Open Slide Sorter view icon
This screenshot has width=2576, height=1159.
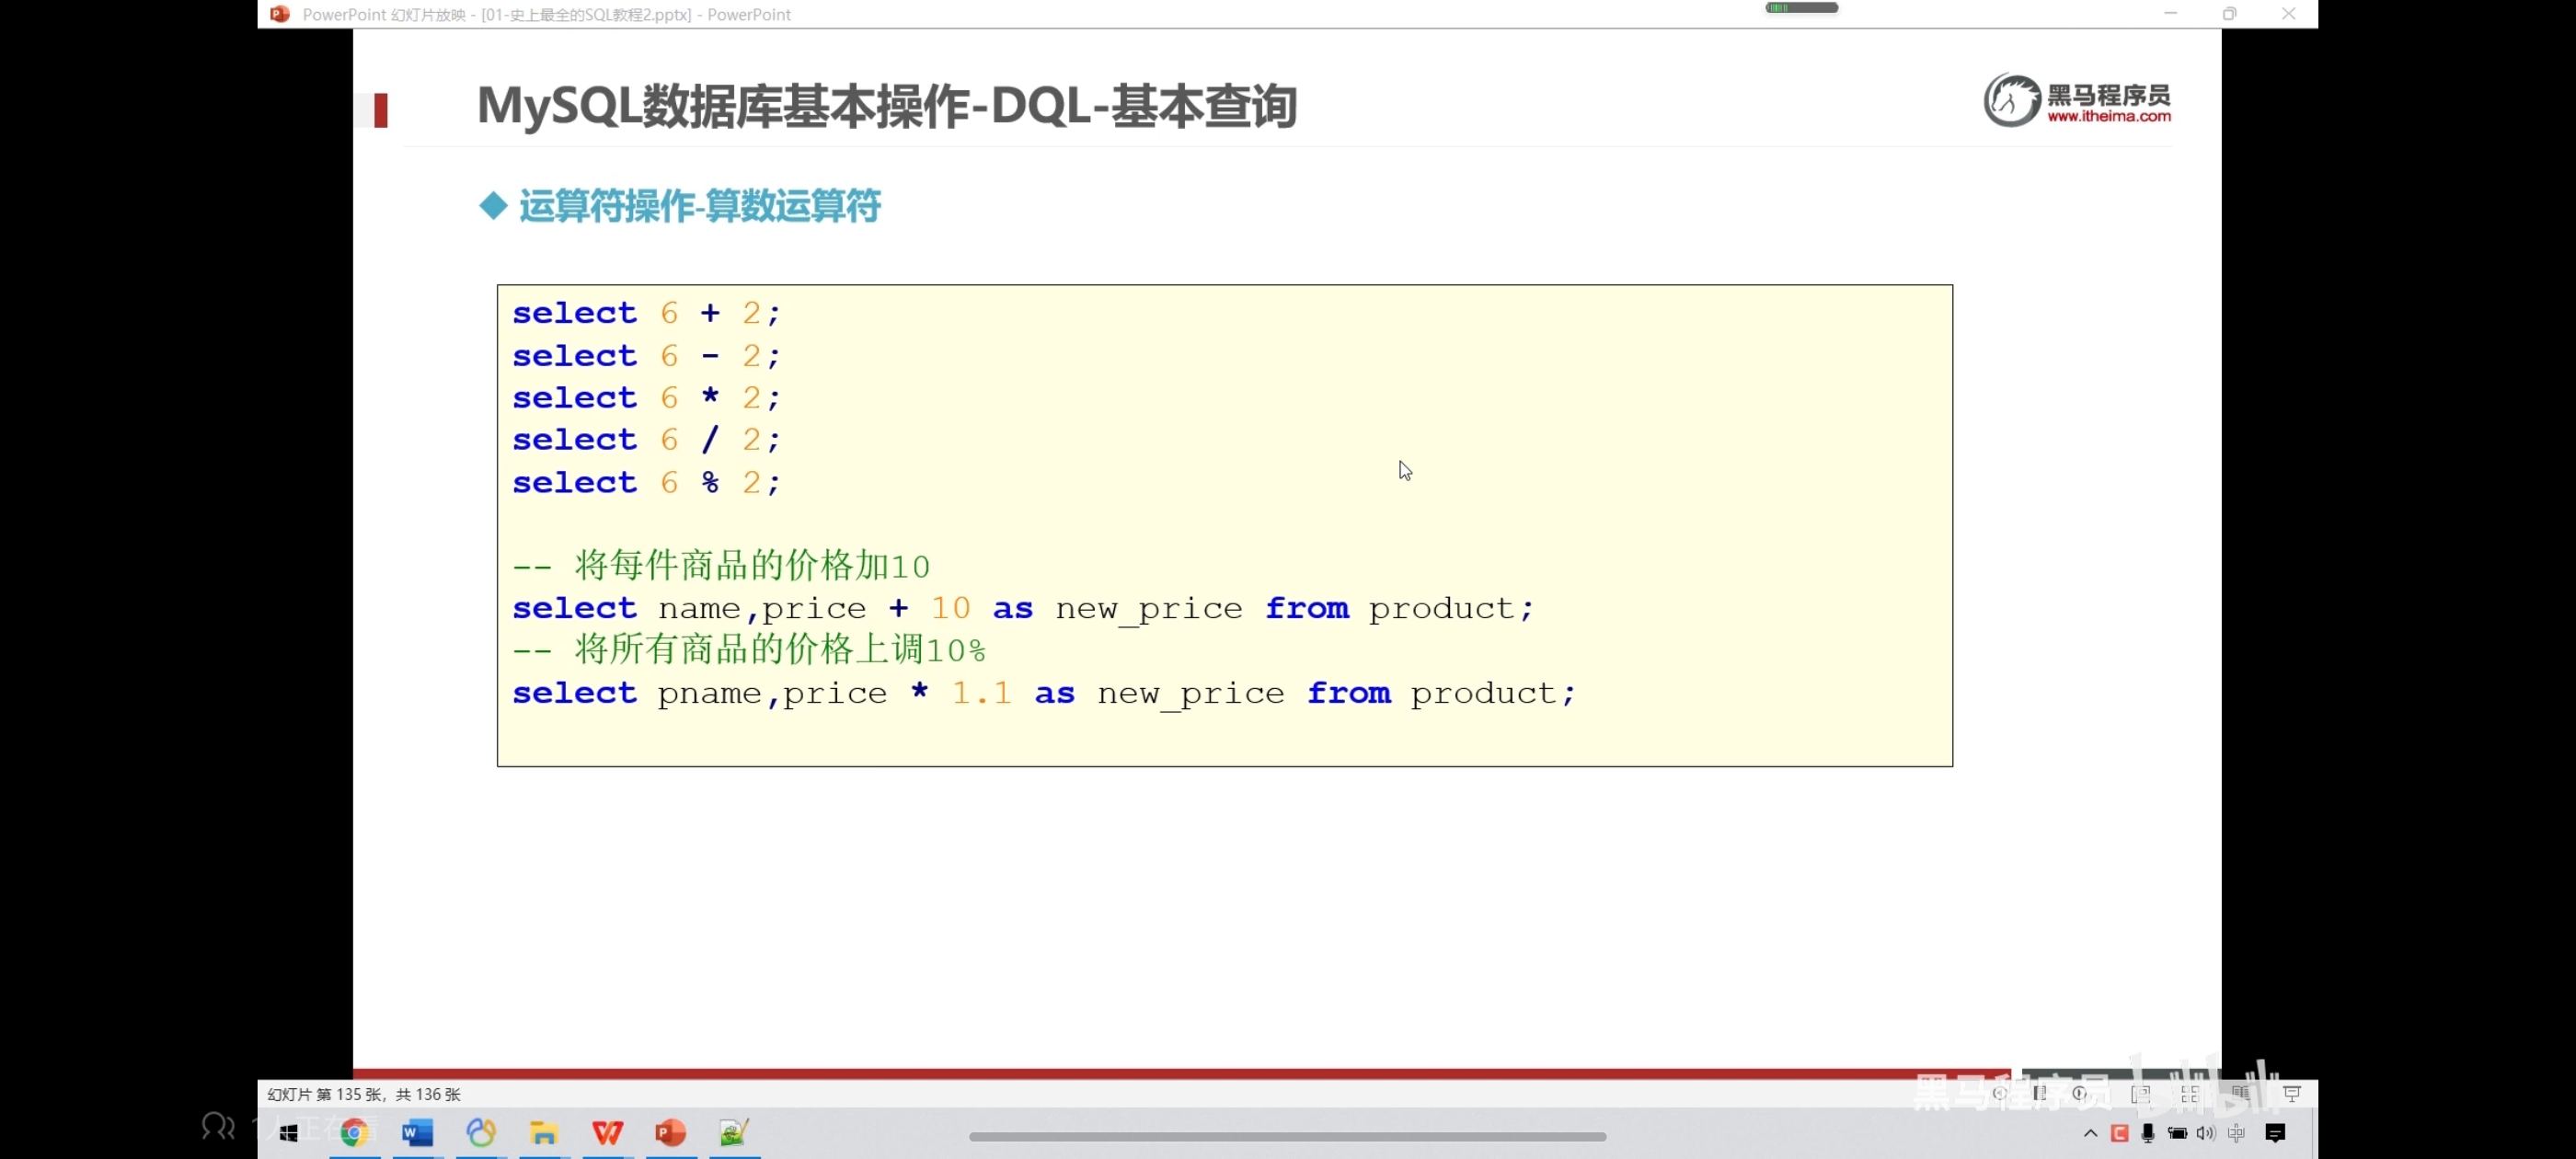(2190, 1094)
